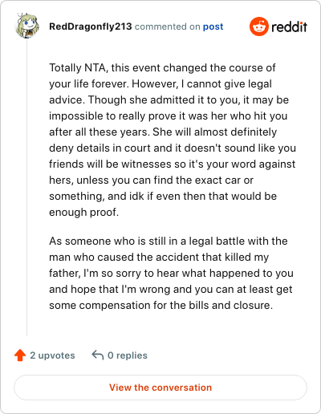Viewport: 321px width, 414px height.
Task: Click the "commented on" text
Action: (168, 26)
